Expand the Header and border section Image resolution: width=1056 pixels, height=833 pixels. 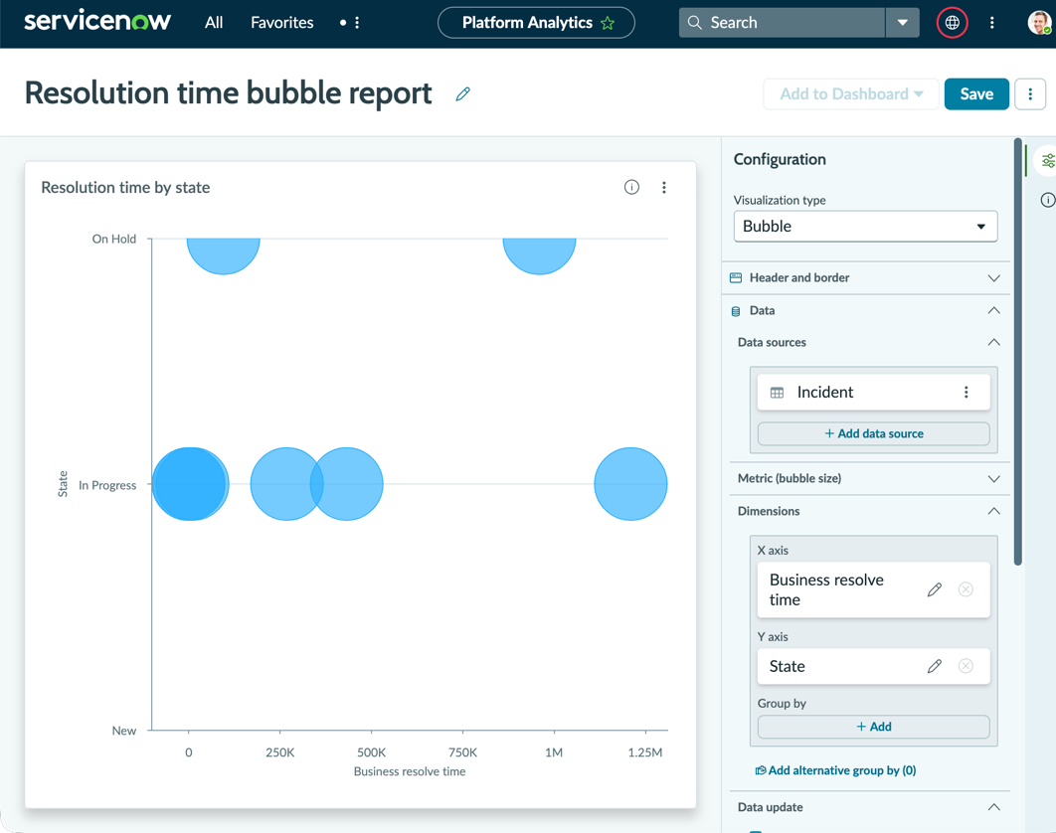point(865,277)
